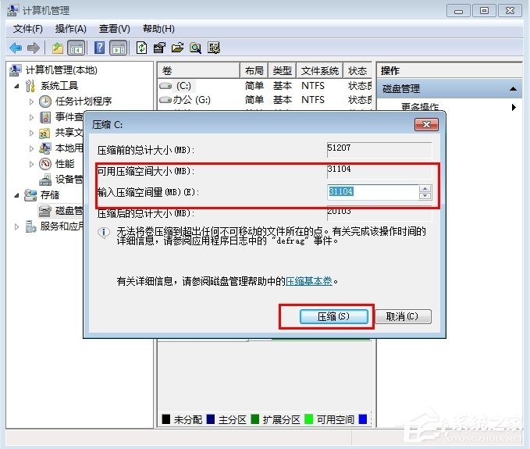Viewport: 530px width, 449px height.
Task: Click the 计算机管理 title bar icon
Action: (12, 10)
